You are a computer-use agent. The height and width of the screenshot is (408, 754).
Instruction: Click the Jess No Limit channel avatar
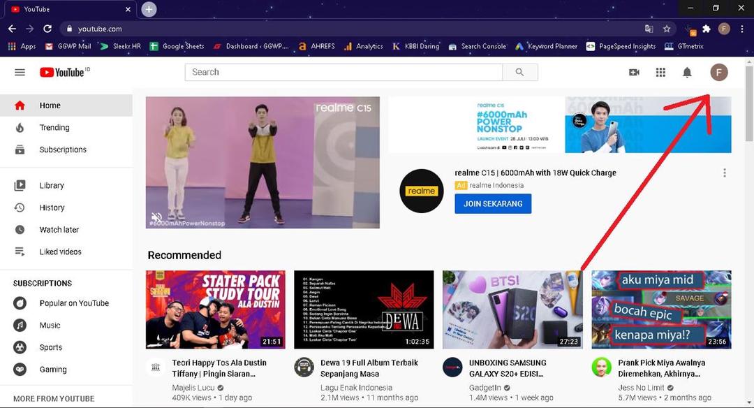coord(601,367)
